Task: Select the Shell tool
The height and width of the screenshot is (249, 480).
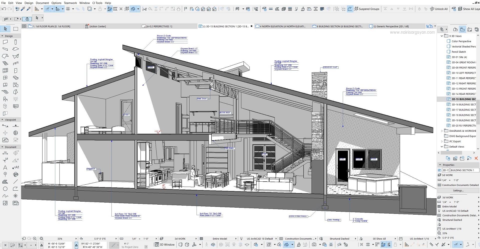Action: pos(15,56)
